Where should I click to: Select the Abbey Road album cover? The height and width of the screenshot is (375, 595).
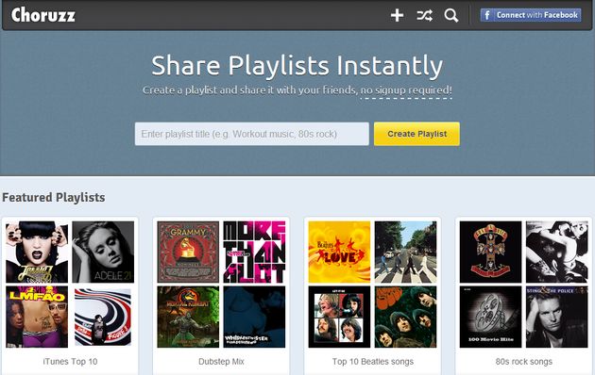(x=406, y=252)
